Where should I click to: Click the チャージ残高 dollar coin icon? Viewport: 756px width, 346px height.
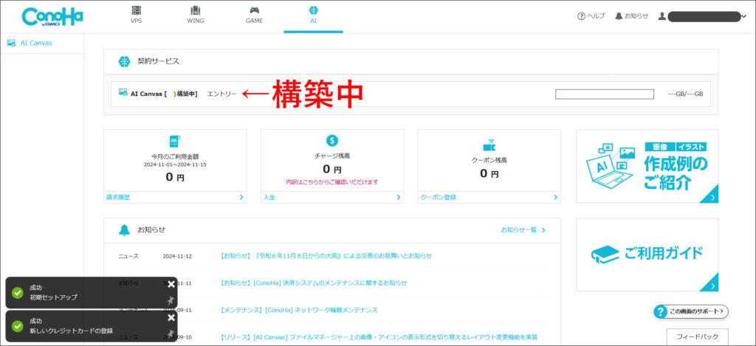point(331,141)
